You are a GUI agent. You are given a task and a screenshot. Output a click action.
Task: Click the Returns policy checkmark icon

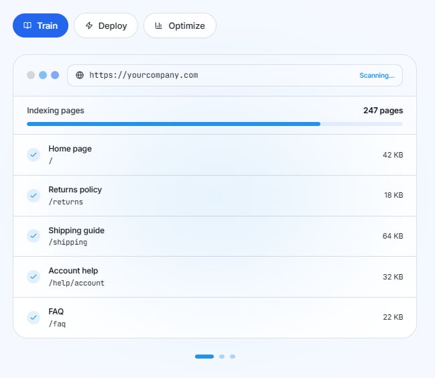[34, 196]
